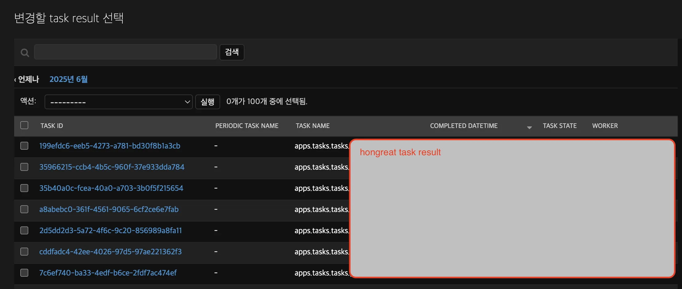The height and width of the screenshot is (289, 682).
Task: Open task result a8abebc0-361f-4561
Action: tap(109, 209)
